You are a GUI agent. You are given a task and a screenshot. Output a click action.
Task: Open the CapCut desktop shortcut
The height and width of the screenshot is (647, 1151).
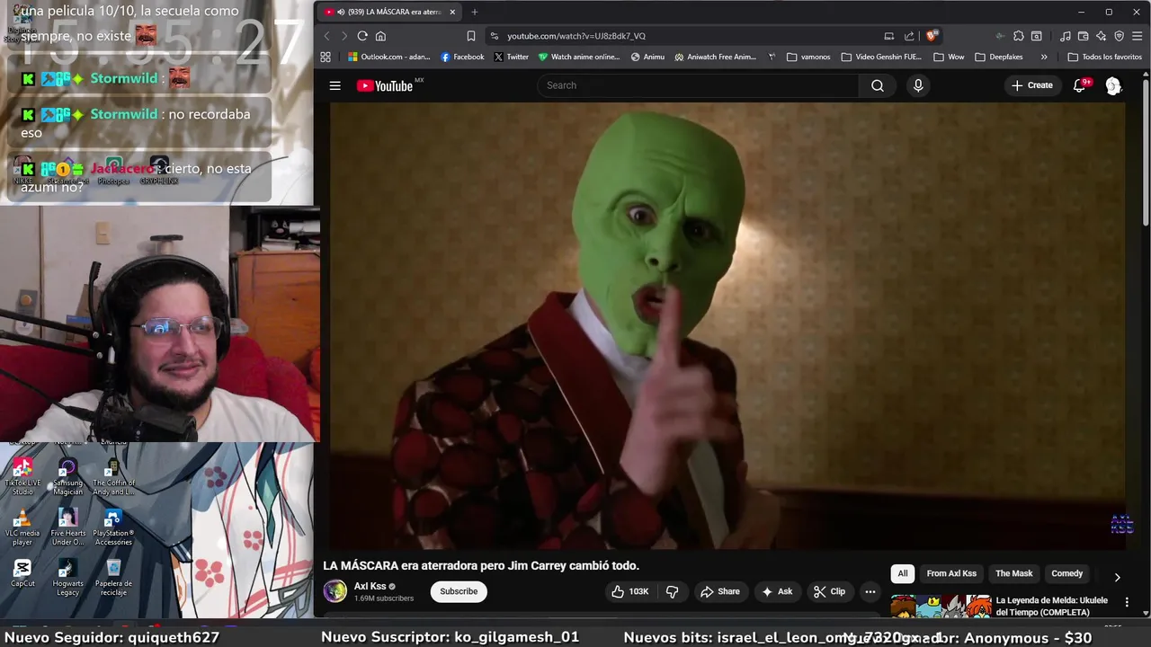[x=22, y=572]
